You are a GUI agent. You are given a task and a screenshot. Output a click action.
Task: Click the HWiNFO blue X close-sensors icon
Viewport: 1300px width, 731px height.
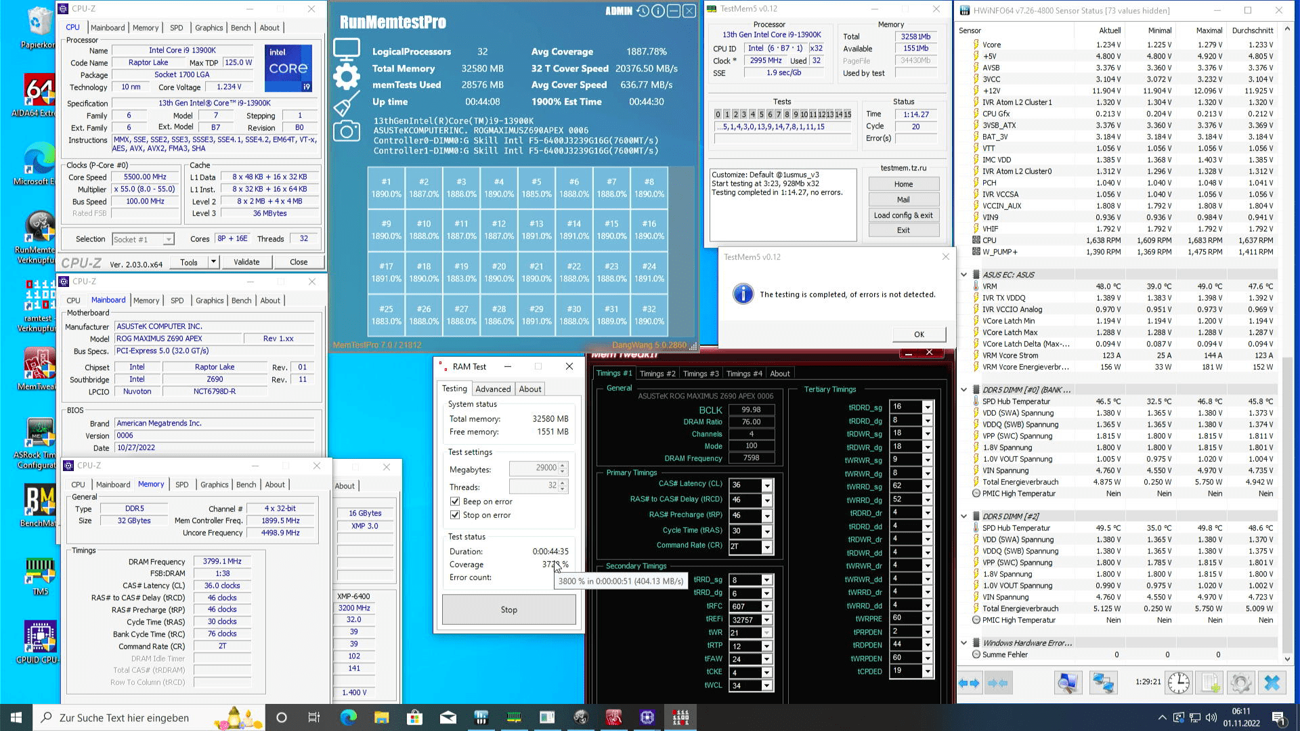[x=1272, y=683]
